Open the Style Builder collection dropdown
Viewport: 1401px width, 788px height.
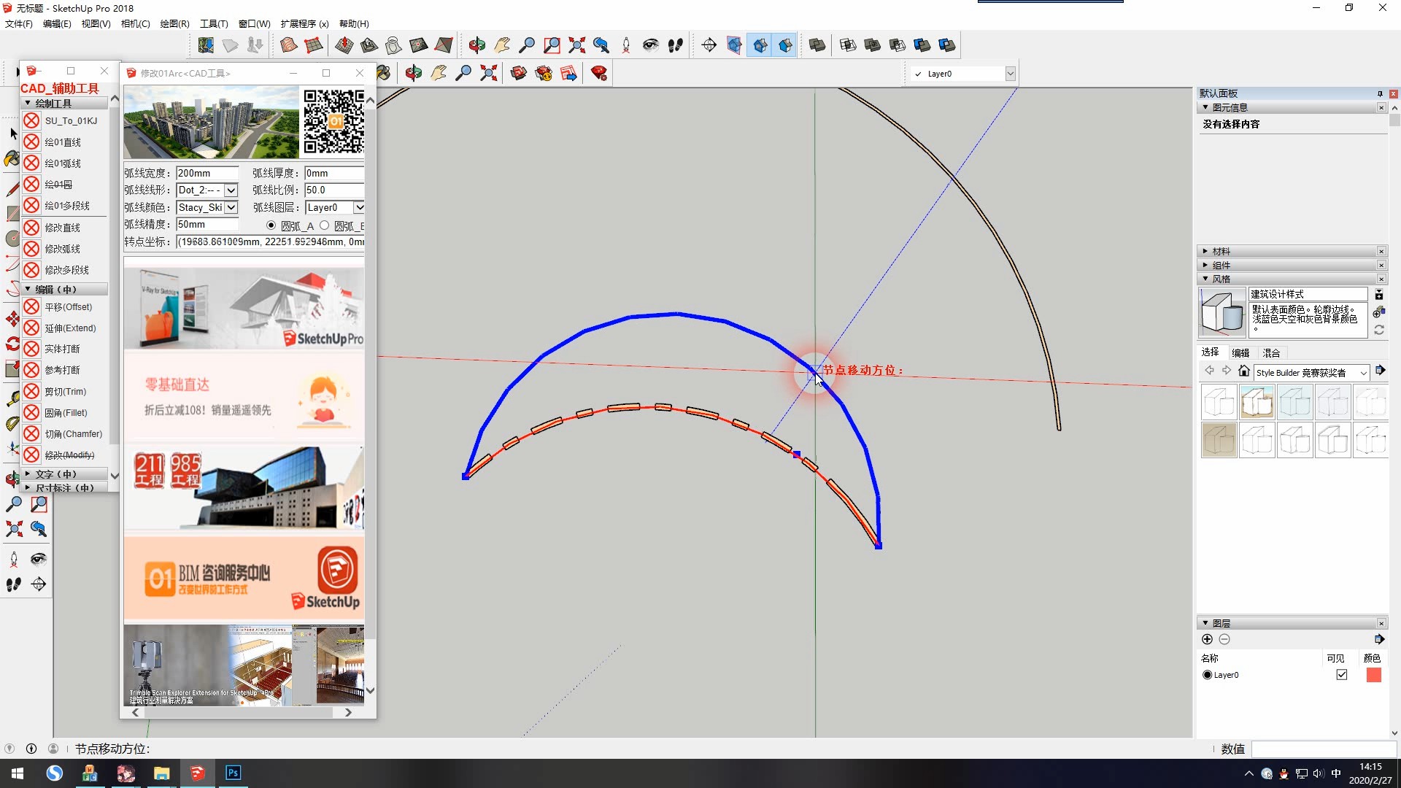[x=1363, y=373]
